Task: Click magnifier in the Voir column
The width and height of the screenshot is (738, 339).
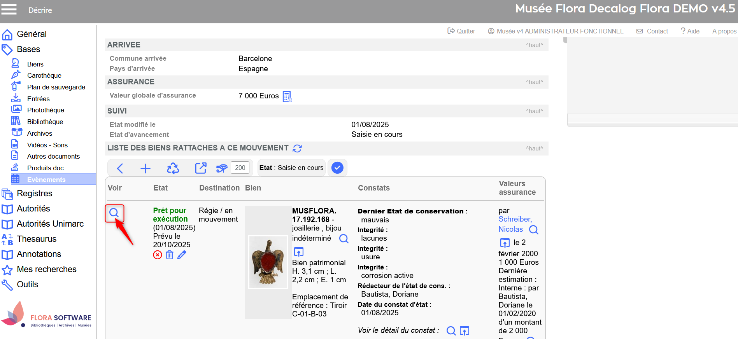Action: (x=114, y=213)
